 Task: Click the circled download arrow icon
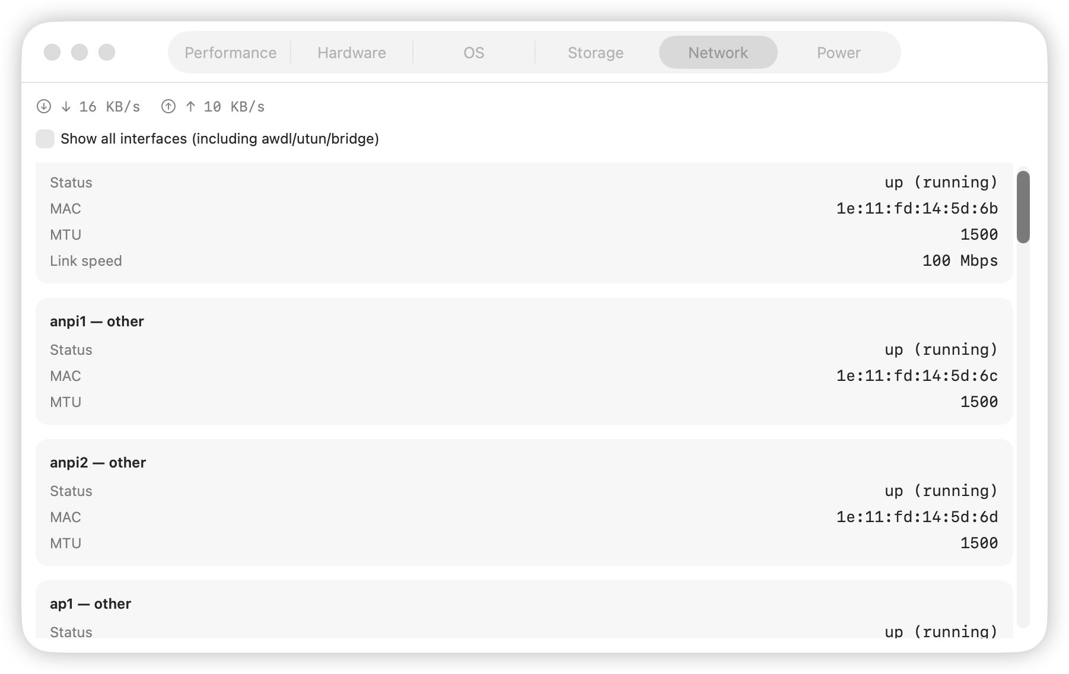[x=44, y=106]
